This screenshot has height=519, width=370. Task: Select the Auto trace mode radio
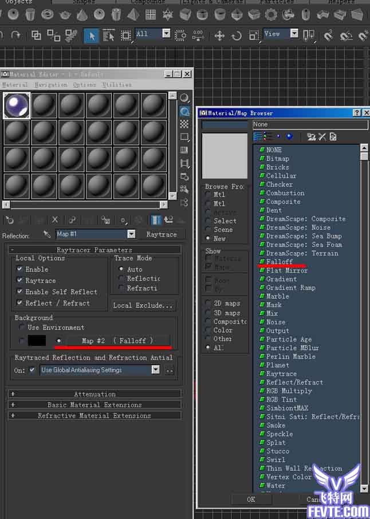point(121,269)
